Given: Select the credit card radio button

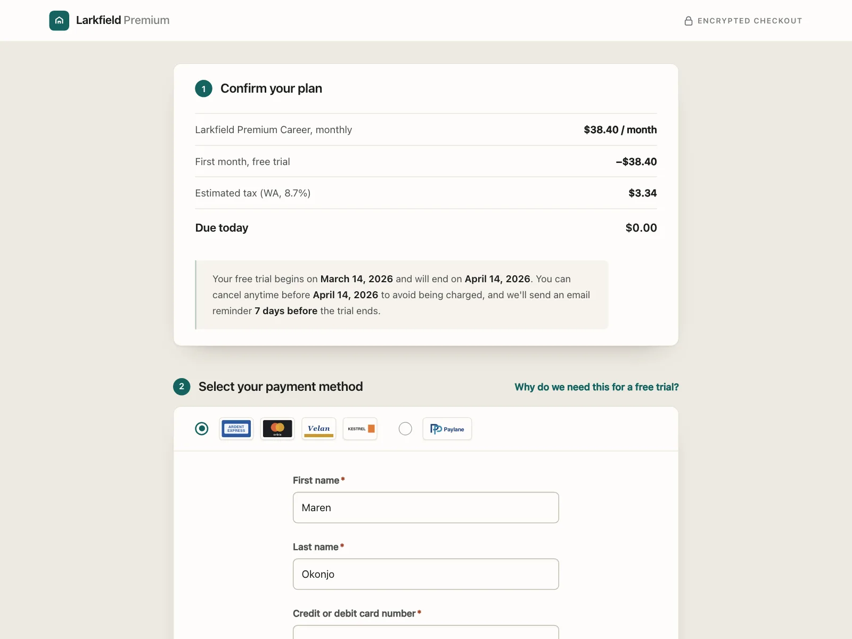Looking at the screenshot, I should (x=202, y=429).
